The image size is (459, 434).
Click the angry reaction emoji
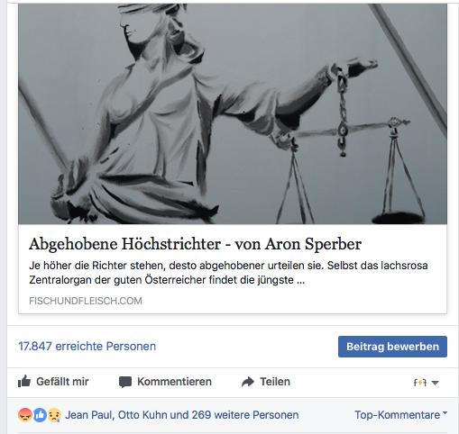coord(25,415)
